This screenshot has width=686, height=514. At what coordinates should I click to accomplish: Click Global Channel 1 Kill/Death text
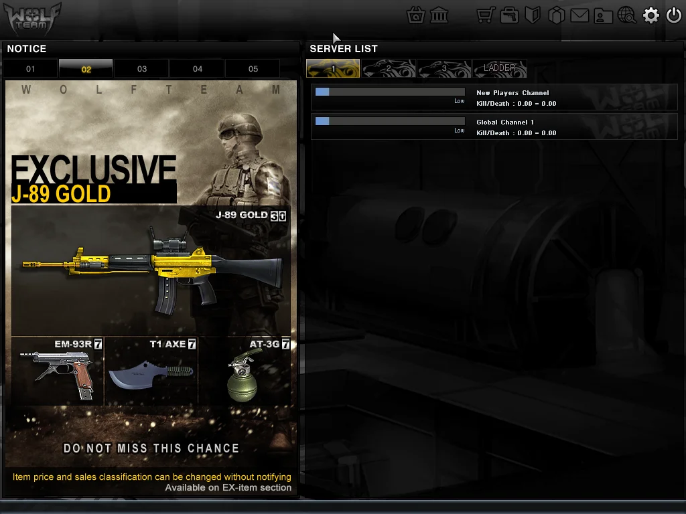[517, 133]
